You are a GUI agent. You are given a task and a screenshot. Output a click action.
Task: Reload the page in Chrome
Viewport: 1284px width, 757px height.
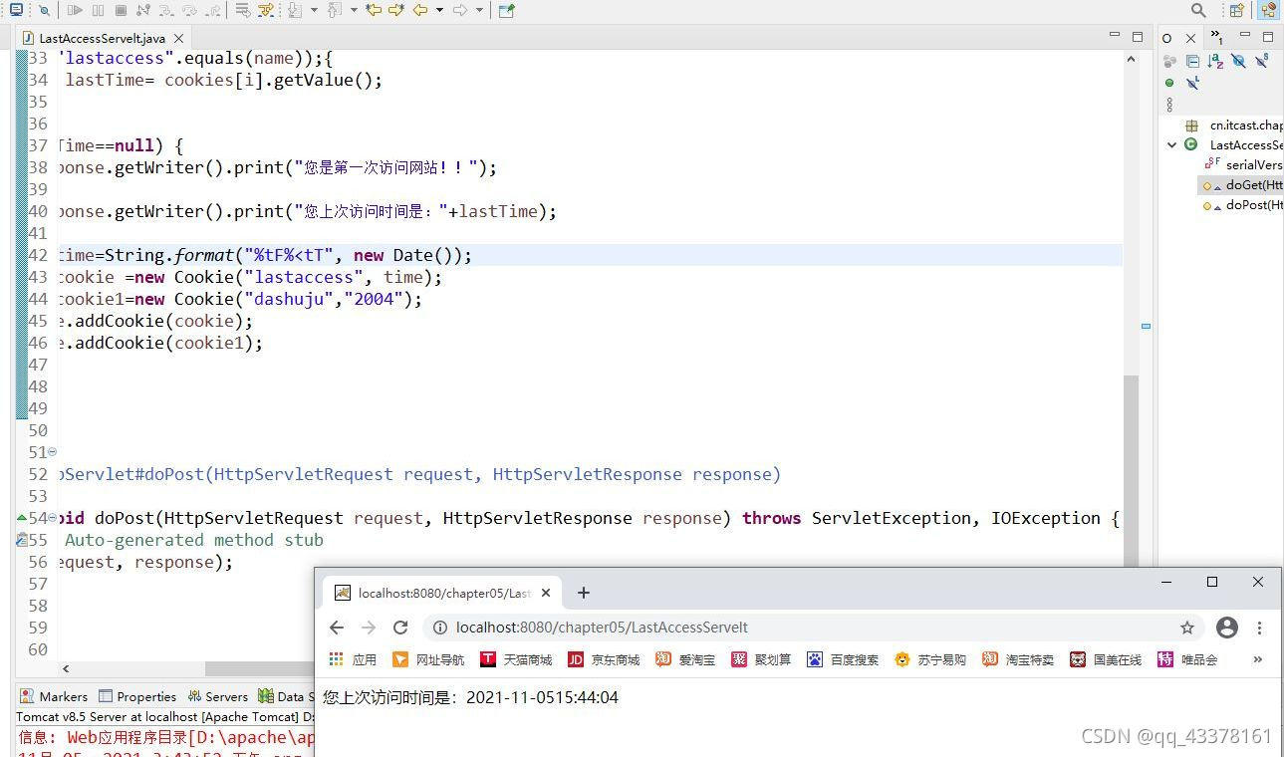tap(401, 628)
